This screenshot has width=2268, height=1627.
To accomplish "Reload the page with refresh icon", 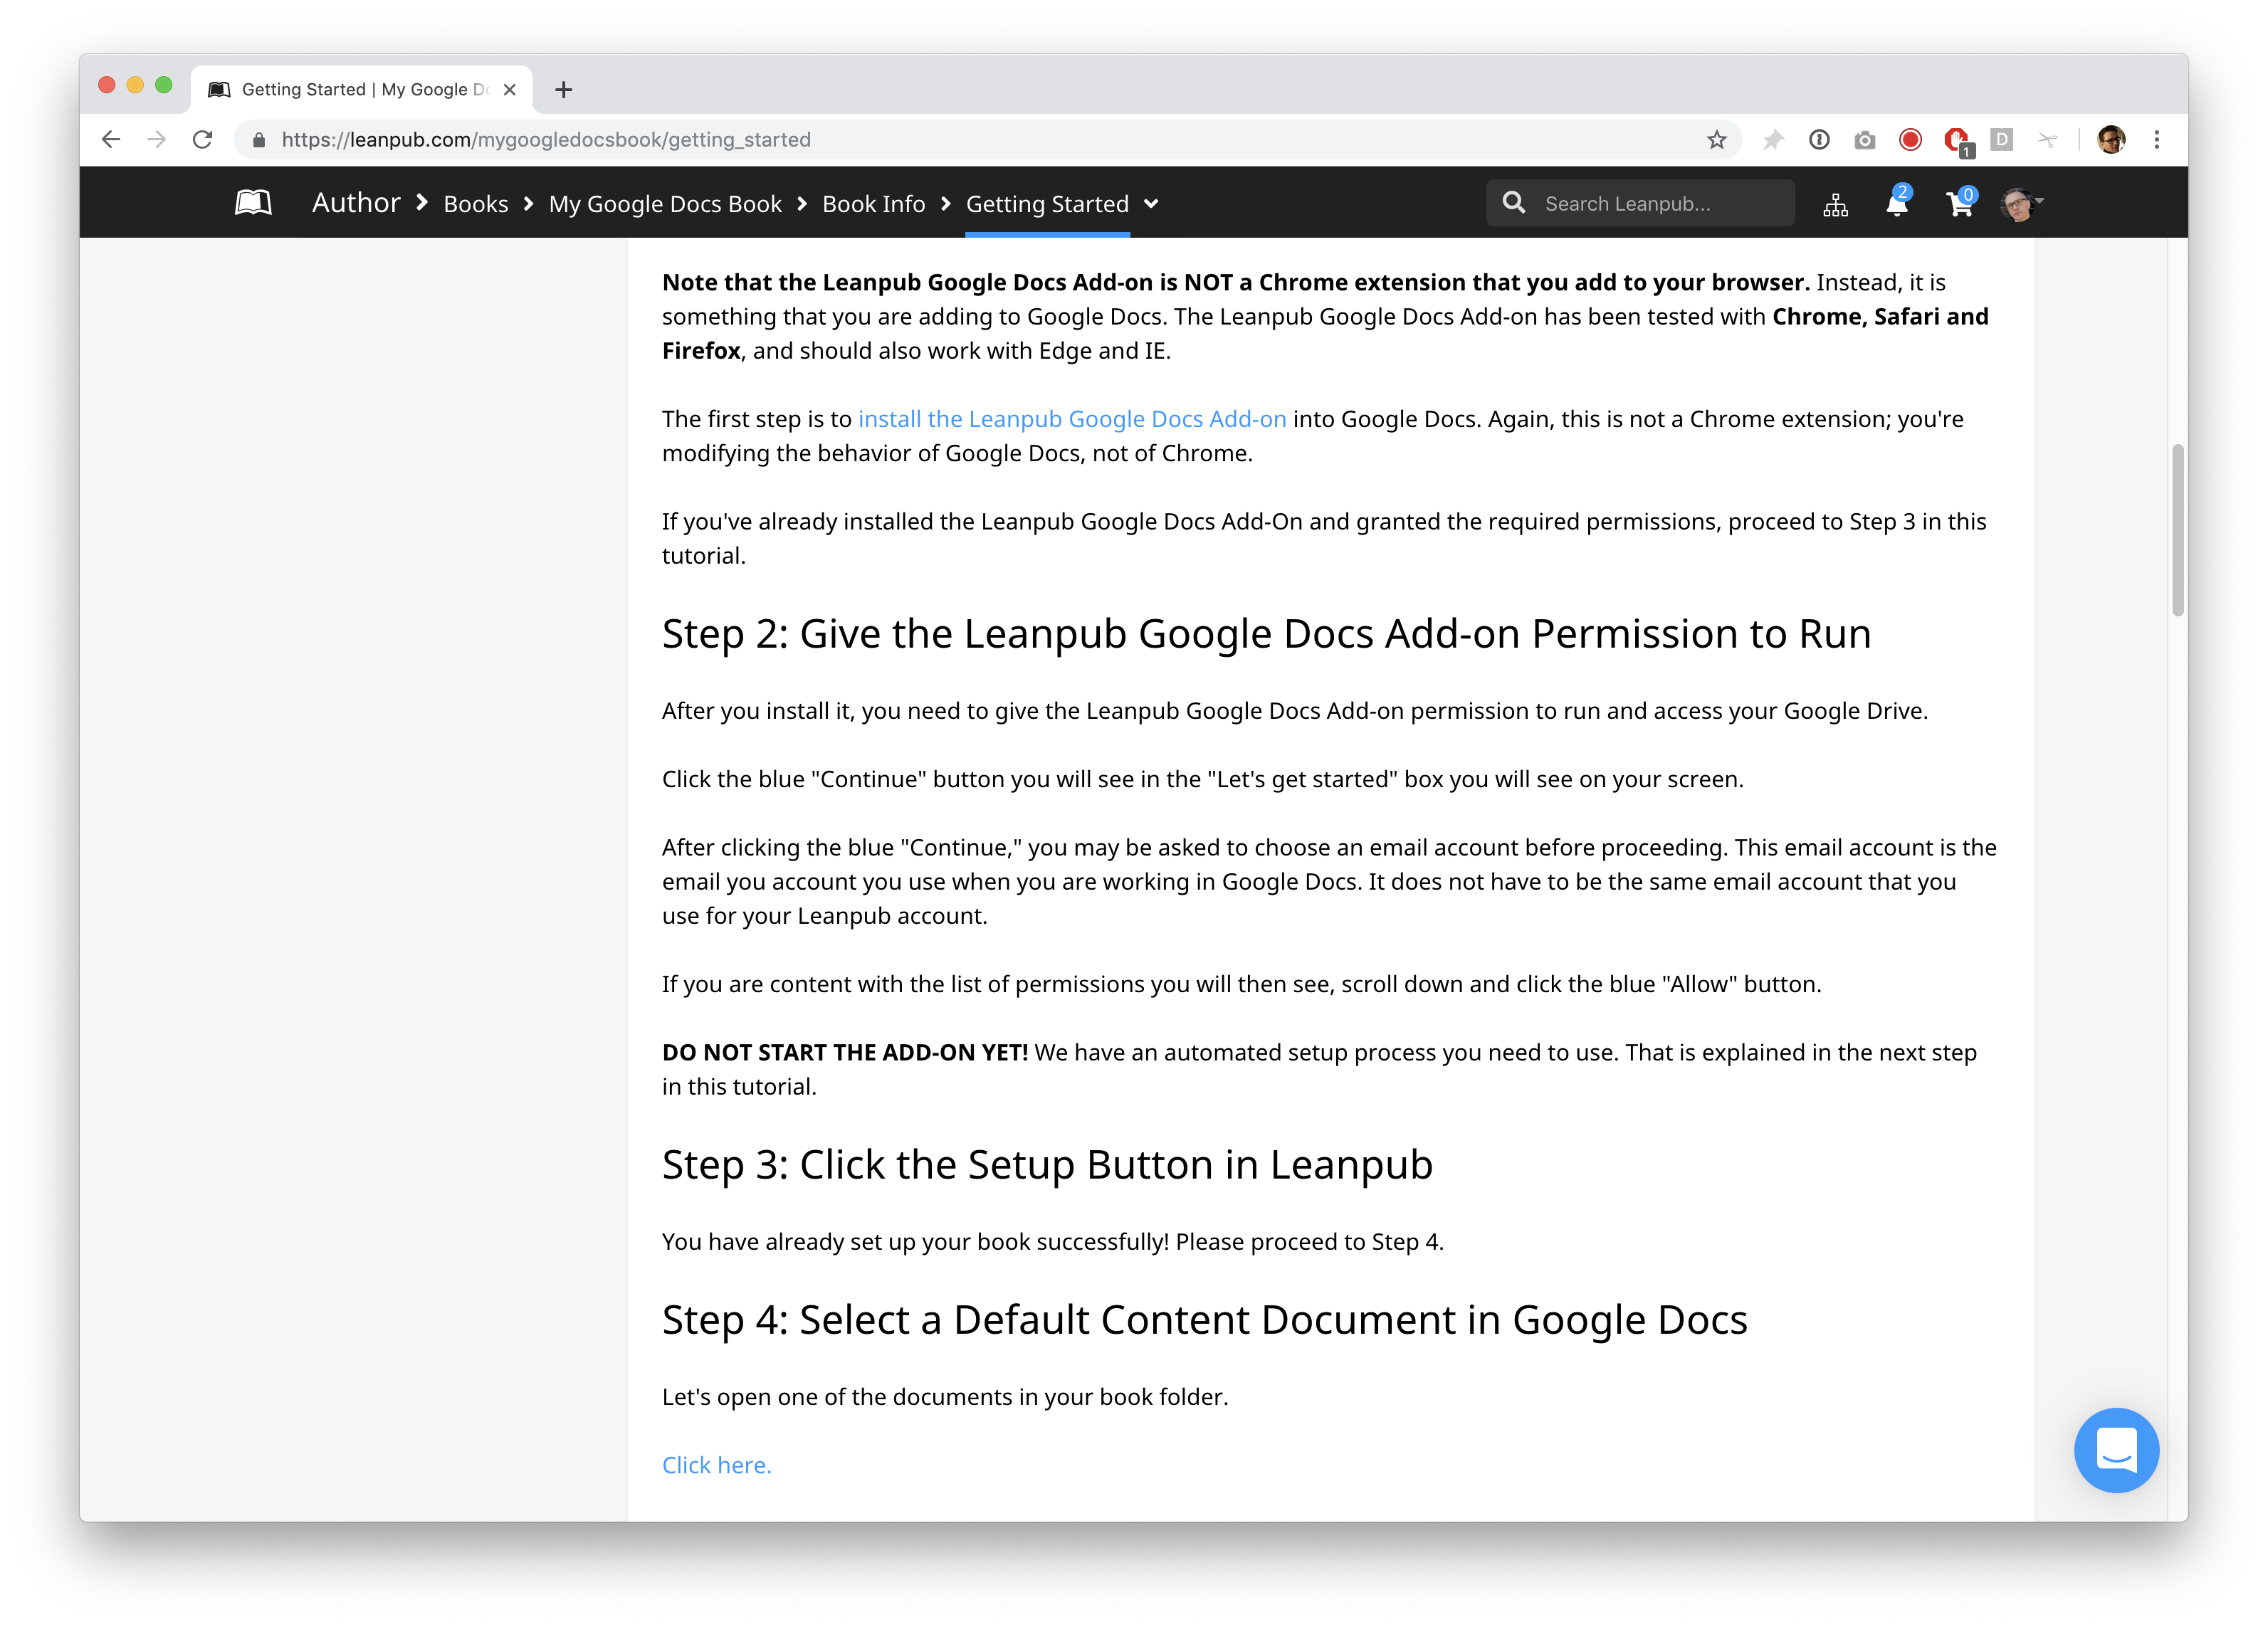I will [203, 140].
